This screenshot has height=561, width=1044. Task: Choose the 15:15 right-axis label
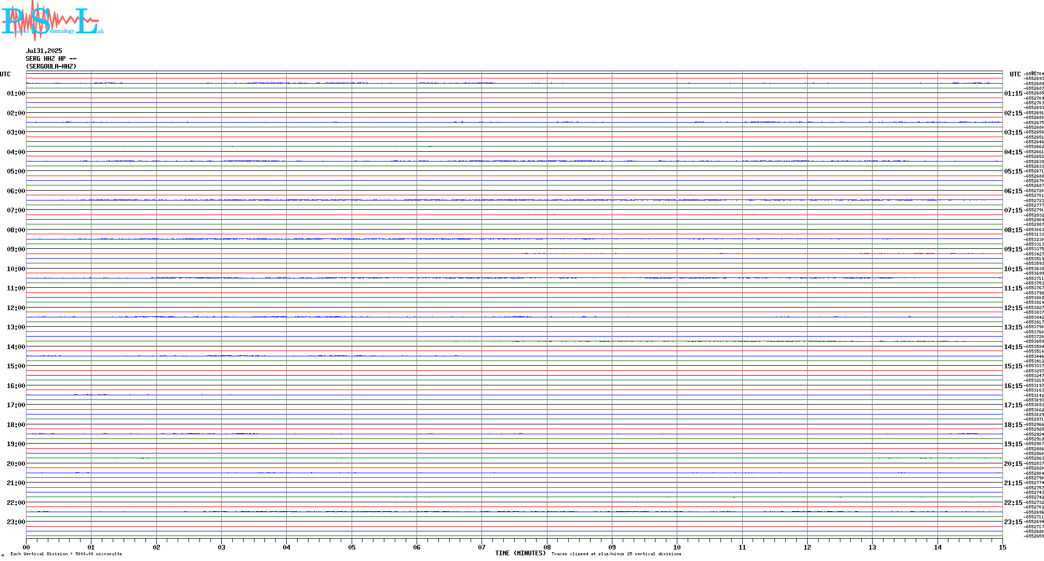(1013, 366)
